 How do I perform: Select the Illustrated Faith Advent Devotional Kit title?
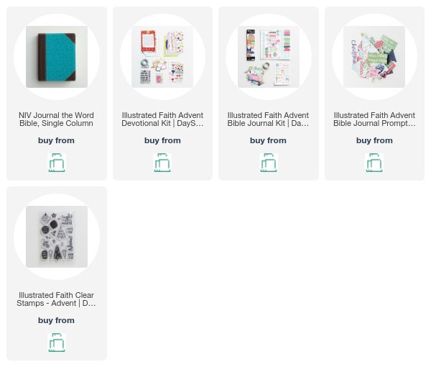click(162, 119)
